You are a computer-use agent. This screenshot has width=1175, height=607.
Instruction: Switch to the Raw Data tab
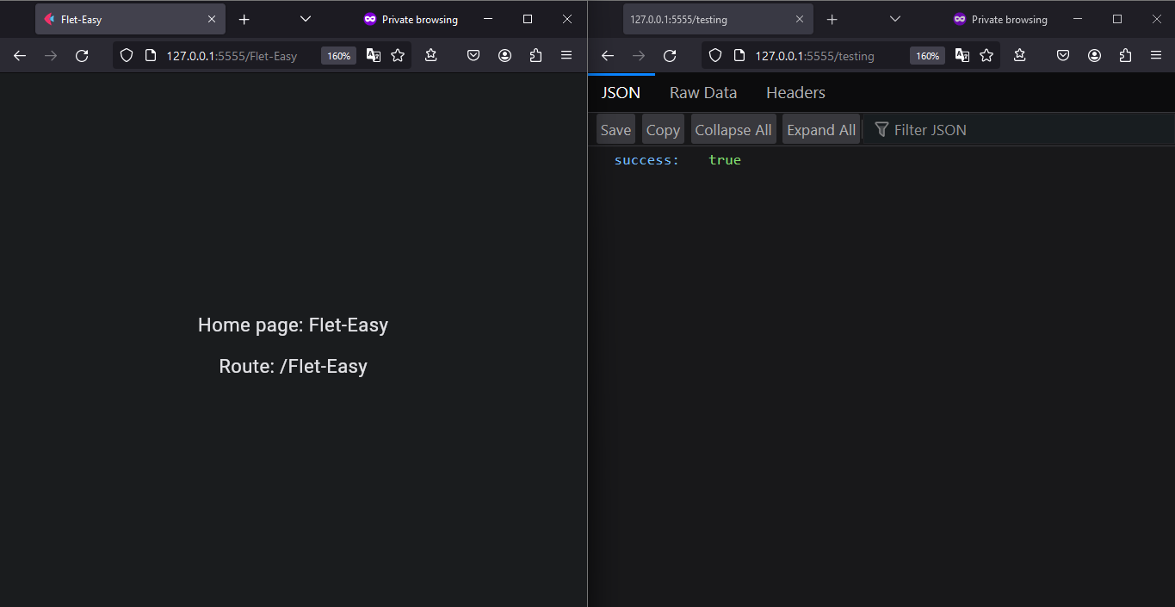(703, 93)
